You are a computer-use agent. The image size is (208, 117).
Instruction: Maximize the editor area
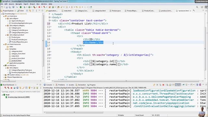(206, 11)
